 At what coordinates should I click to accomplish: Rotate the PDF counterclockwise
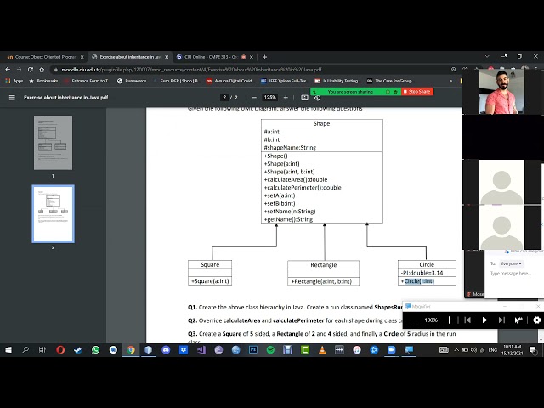[317, 98]
